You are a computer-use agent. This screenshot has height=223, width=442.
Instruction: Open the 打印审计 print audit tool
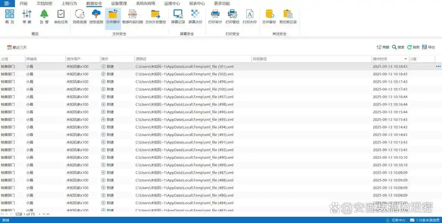(x=215, y=17)
